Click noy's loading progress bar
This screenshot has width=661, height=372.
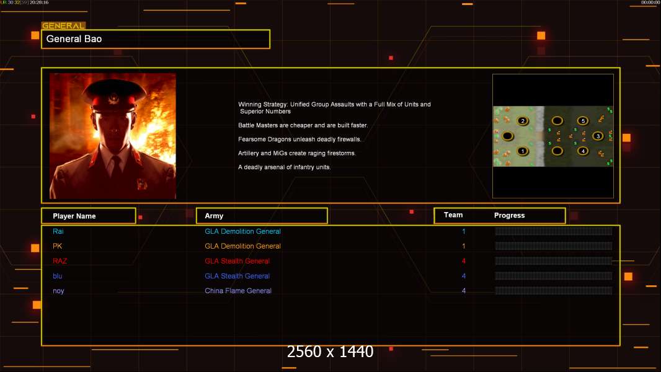554,291
